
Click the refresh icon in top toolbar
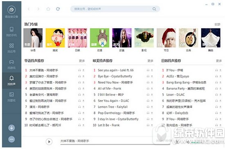pos(58,9)
